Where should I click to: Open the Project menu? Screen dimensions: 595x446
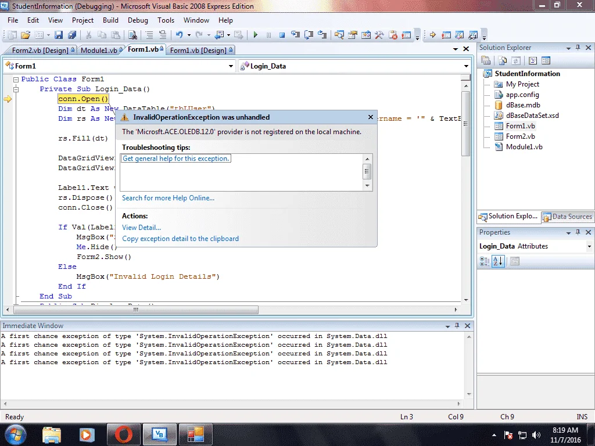coord(83,20)
